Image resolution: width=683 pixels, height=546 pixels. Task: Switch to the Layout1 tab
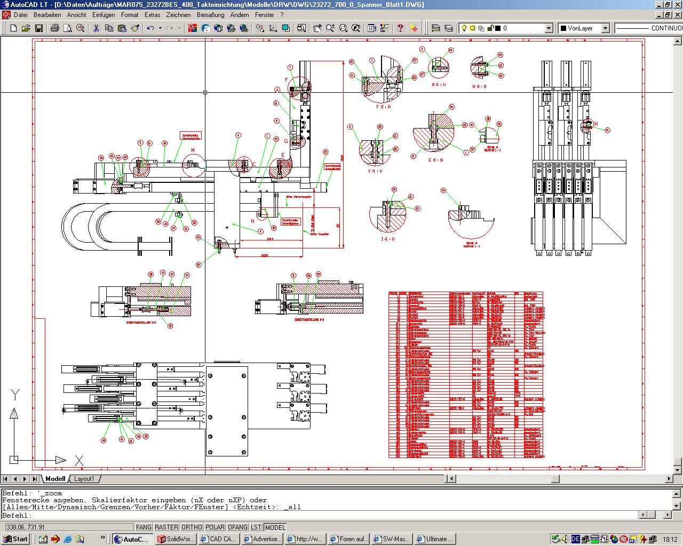click(84, 479)
